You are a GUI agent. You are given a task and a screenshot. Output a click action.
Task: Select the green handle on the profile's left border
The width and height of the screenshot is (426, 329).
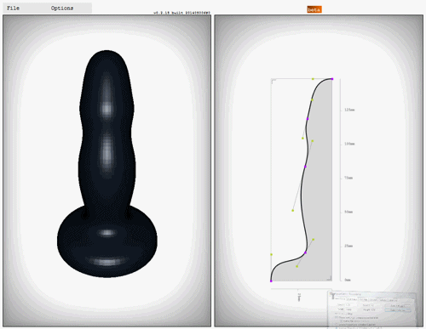point(272,254)
